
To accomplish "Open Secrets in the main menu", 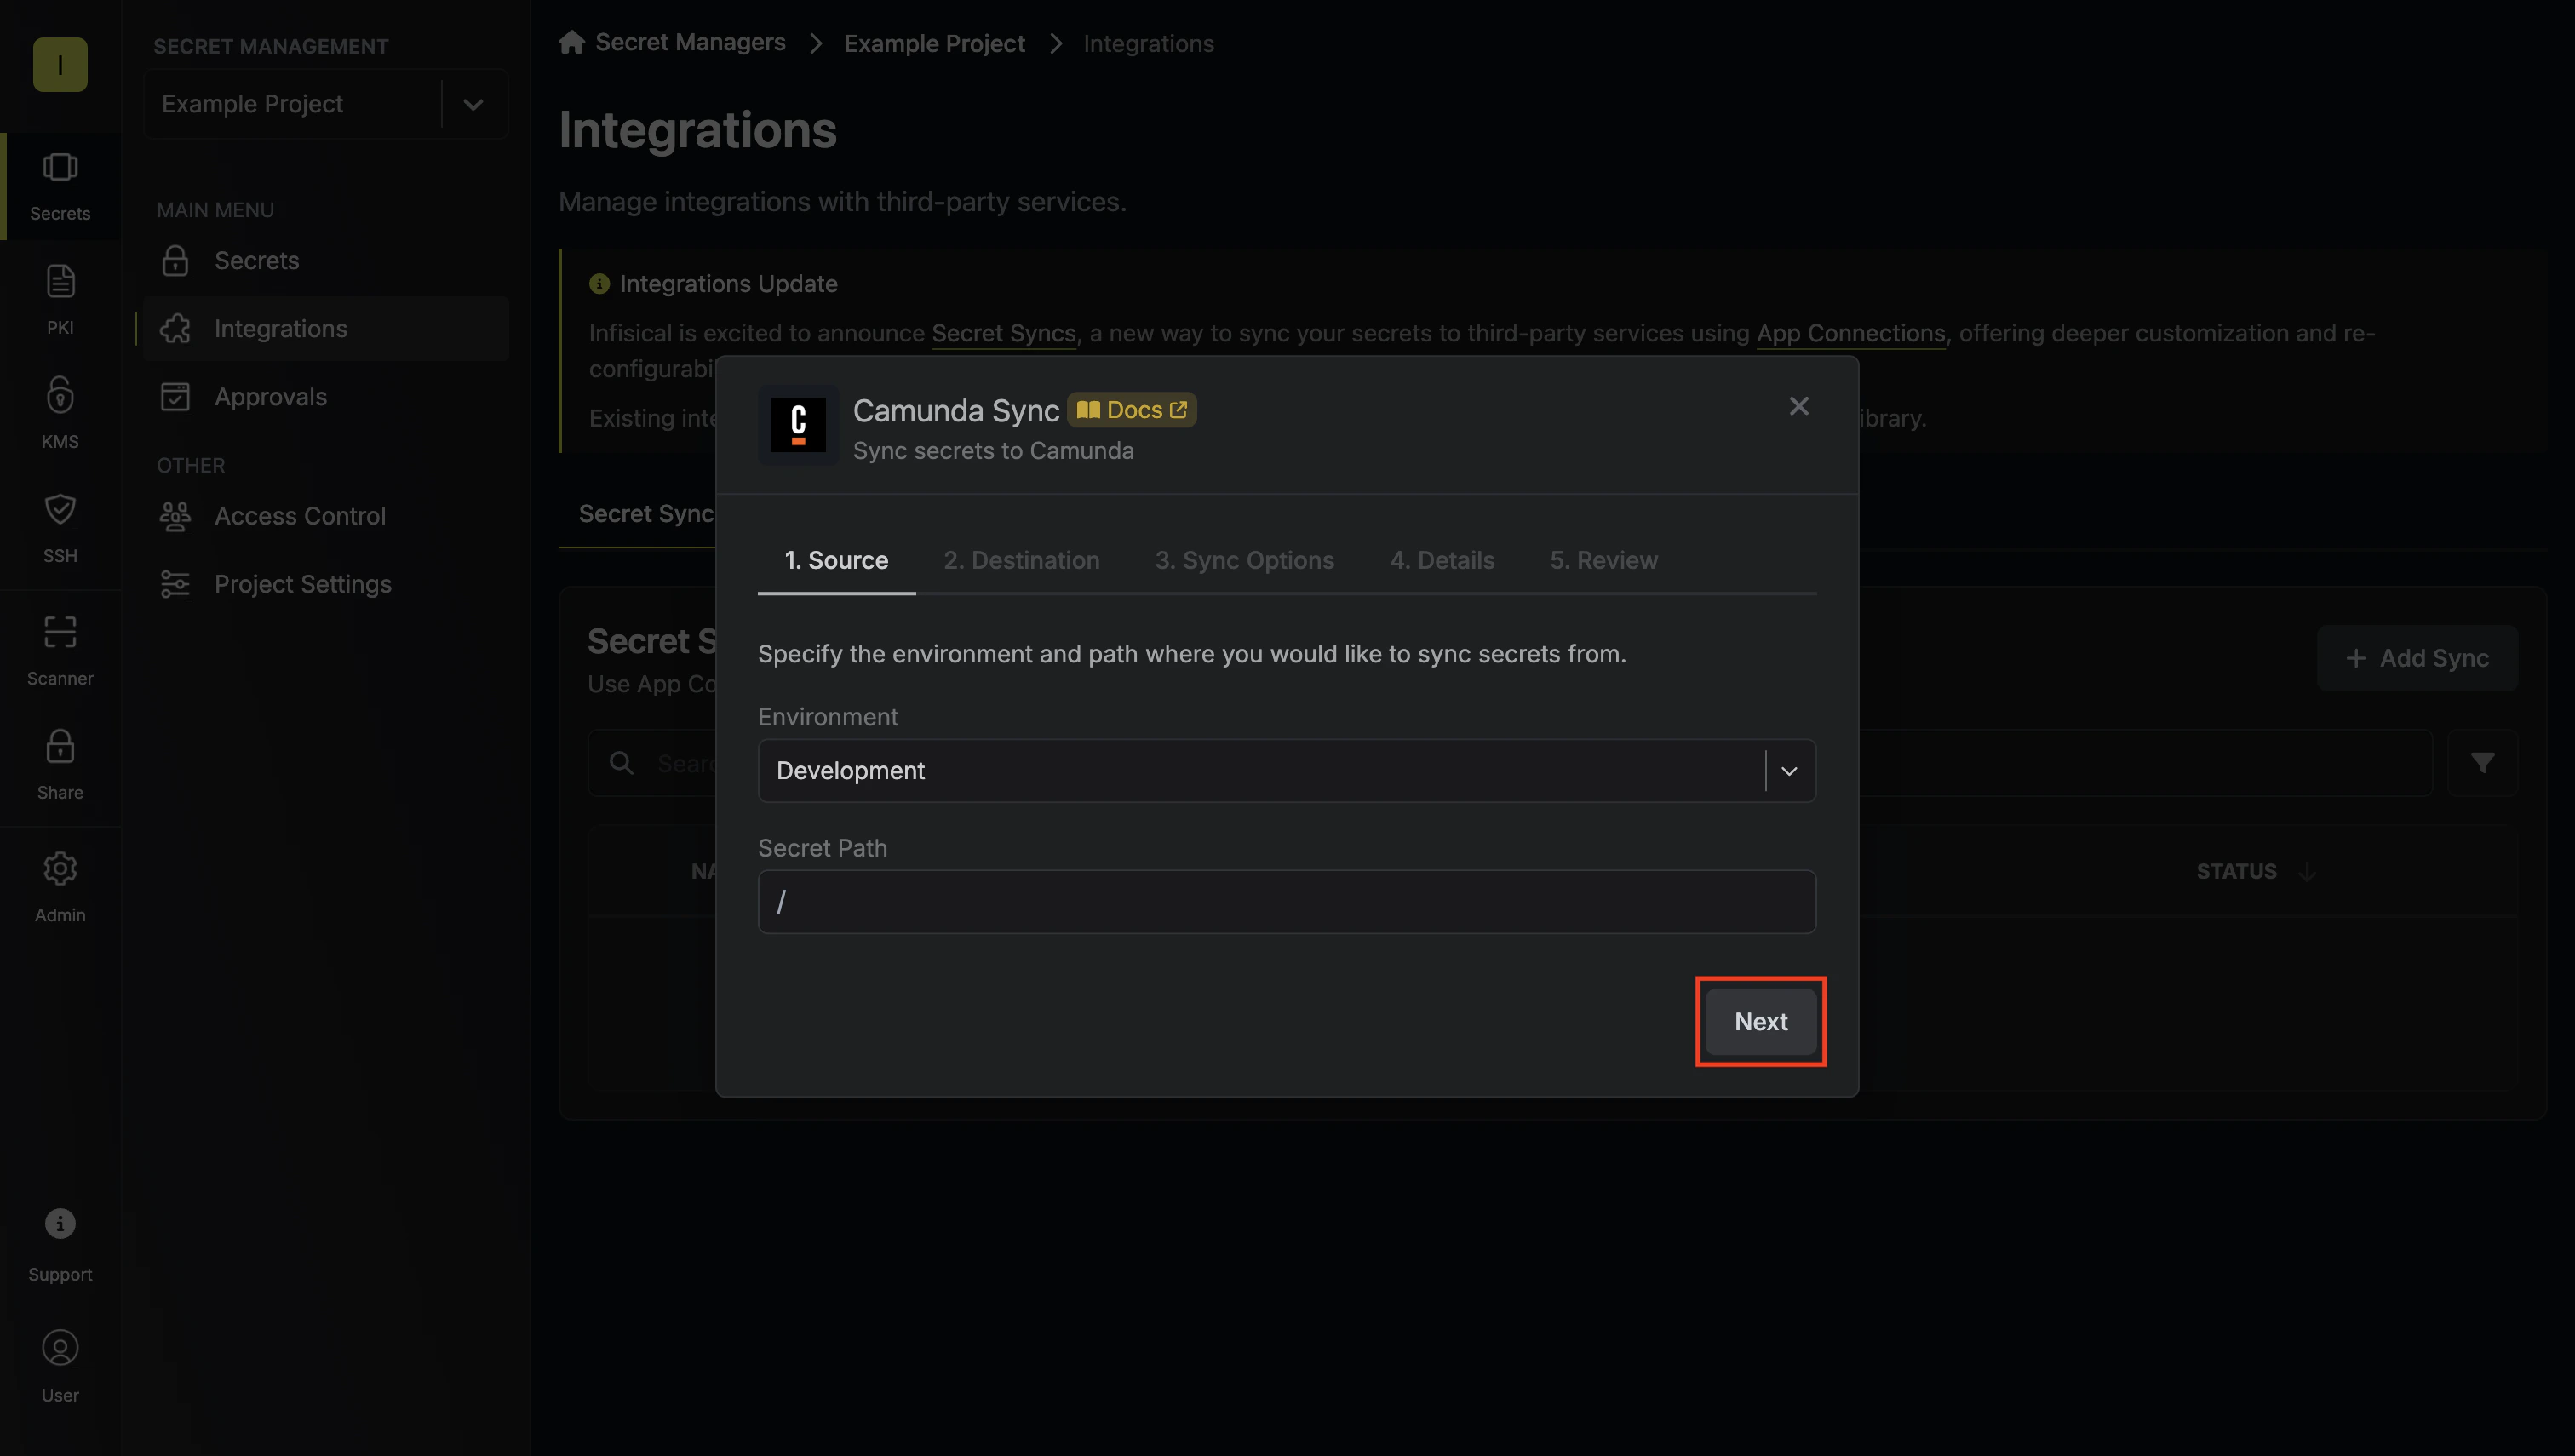I will click(325, 261).
